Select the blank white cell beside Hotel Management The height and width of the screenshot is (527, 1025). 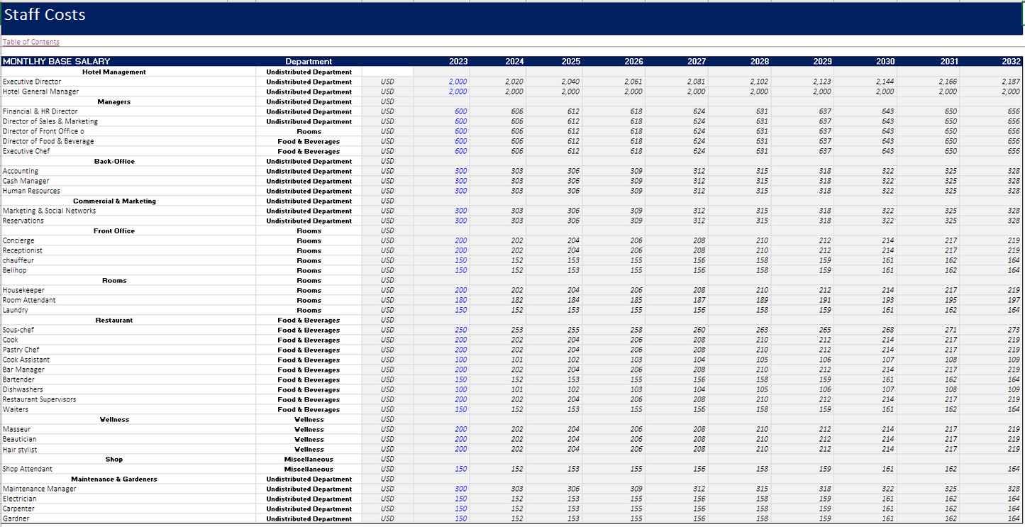click(x=387, y=72)
